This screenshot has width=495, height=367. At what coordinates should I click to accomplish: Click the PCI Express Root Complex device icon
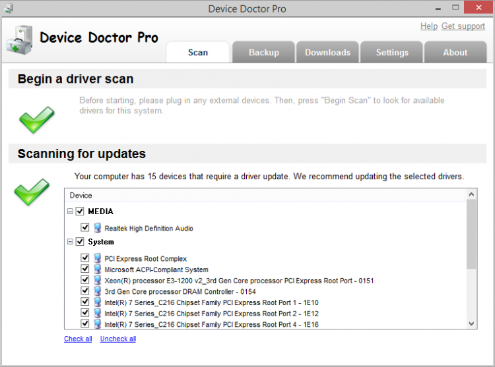(x=98, y=258)
